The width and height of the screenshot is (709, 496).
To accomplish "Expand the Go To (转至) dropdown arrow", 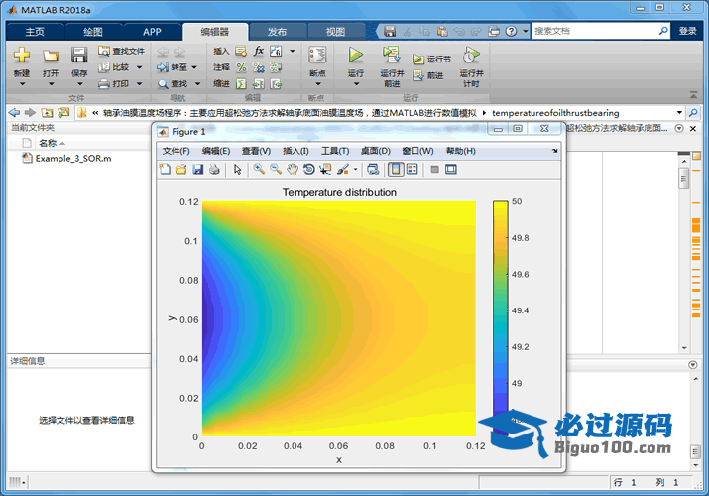I will point(194,67).
